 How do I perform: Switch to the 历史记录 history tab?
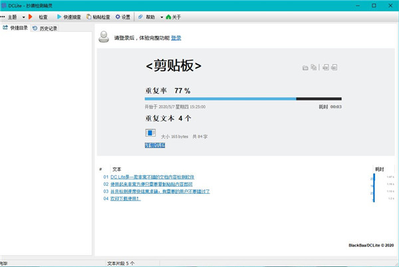click(x=45, y=29)
